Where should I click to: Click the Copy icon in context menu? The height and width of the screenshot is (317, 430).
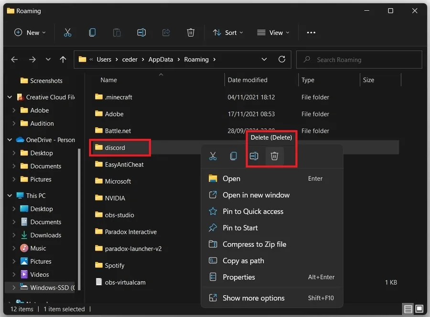pos(233,156)
